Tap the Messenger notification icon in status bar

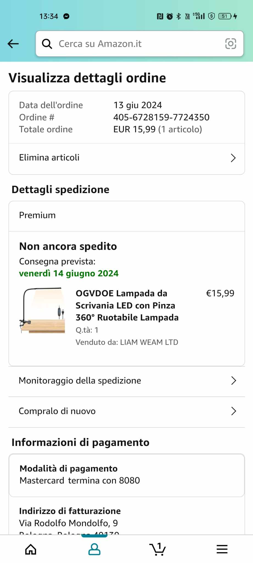66,16
